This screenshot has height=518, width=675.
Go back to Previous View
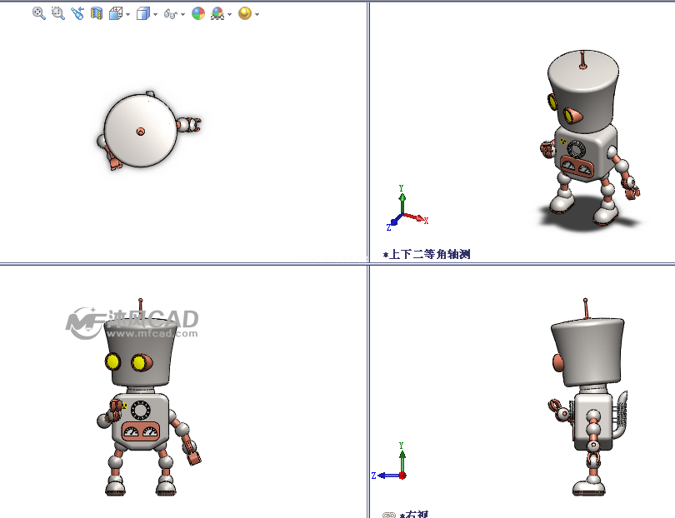[x=77, y=13]
